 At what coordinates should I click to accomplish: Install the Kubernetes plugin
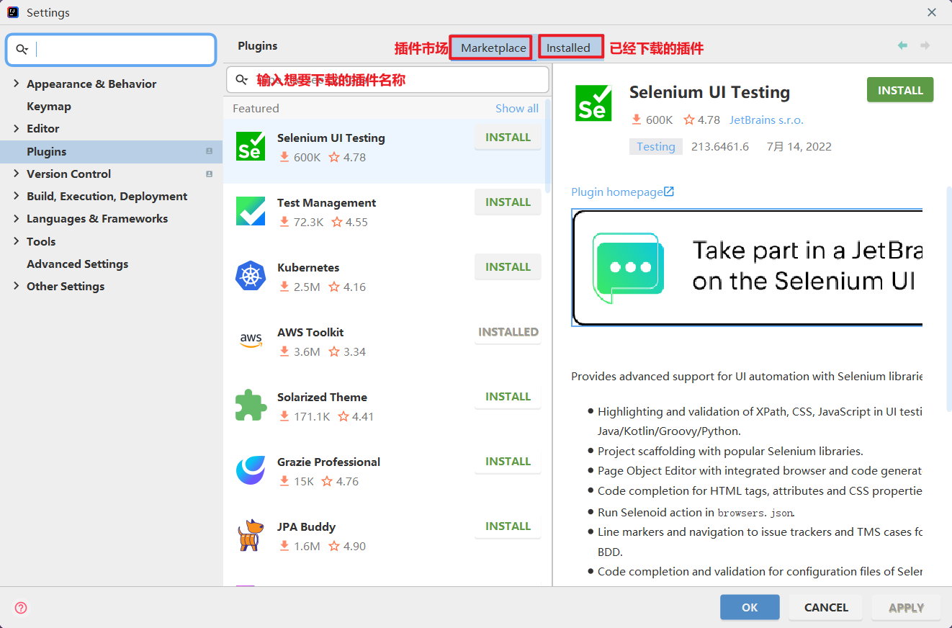pyautogui.click(x=508, y=267)
